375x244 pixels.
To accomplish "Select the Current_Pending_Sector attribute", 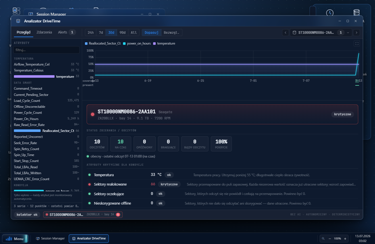I will 47,95.
